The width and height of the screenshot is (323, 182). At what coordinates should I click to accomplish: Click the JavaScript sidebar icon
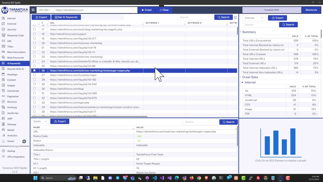(3, 113)
